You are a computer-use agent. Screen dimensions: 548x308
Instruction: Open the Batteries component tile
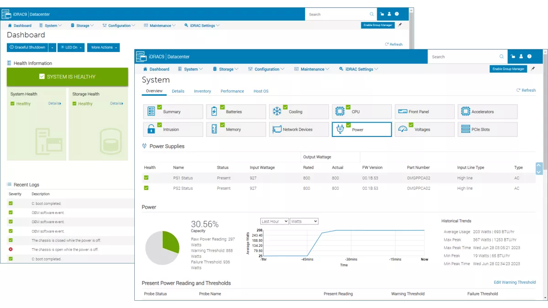click(x=236, y=112)
